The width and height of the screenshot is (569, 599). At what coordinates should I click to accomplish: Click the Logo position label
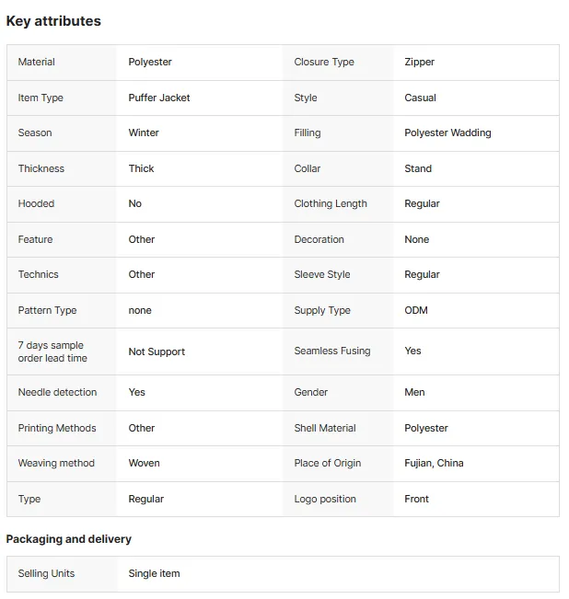(x=325, y=499)
